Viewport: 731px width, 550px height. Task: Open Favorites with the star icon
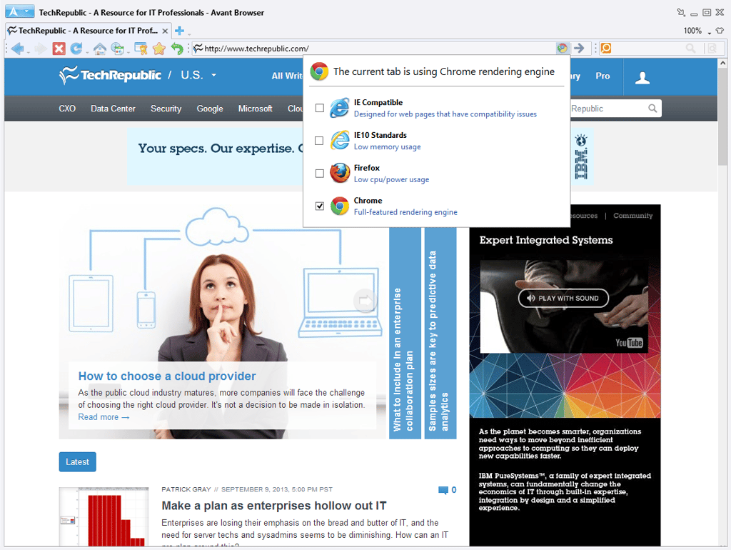pos(159,48)
